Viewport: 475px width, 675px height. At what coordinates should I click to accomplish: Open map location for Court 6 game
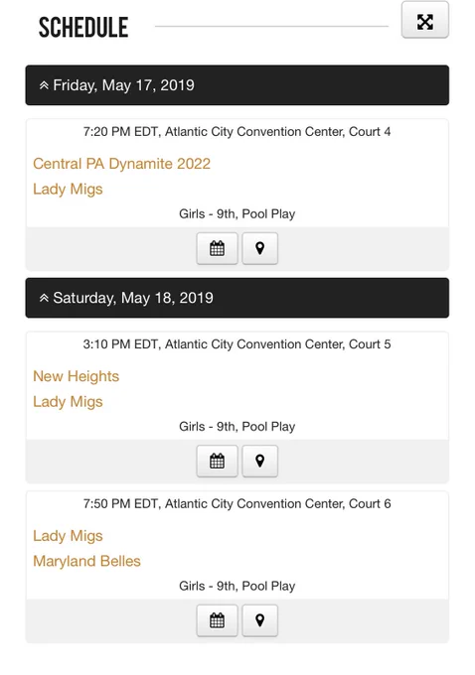[259, 620]
